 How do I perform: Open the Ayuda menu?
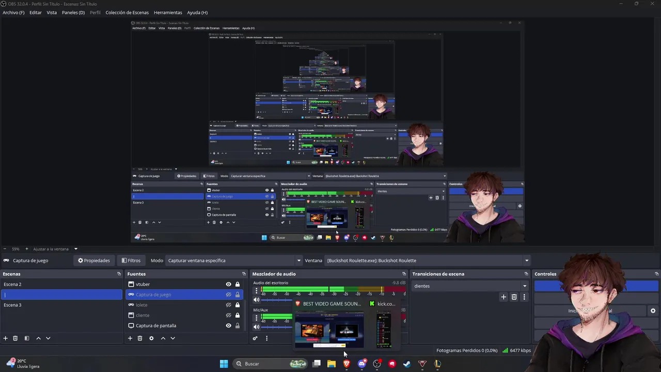(x=197, y=12)
